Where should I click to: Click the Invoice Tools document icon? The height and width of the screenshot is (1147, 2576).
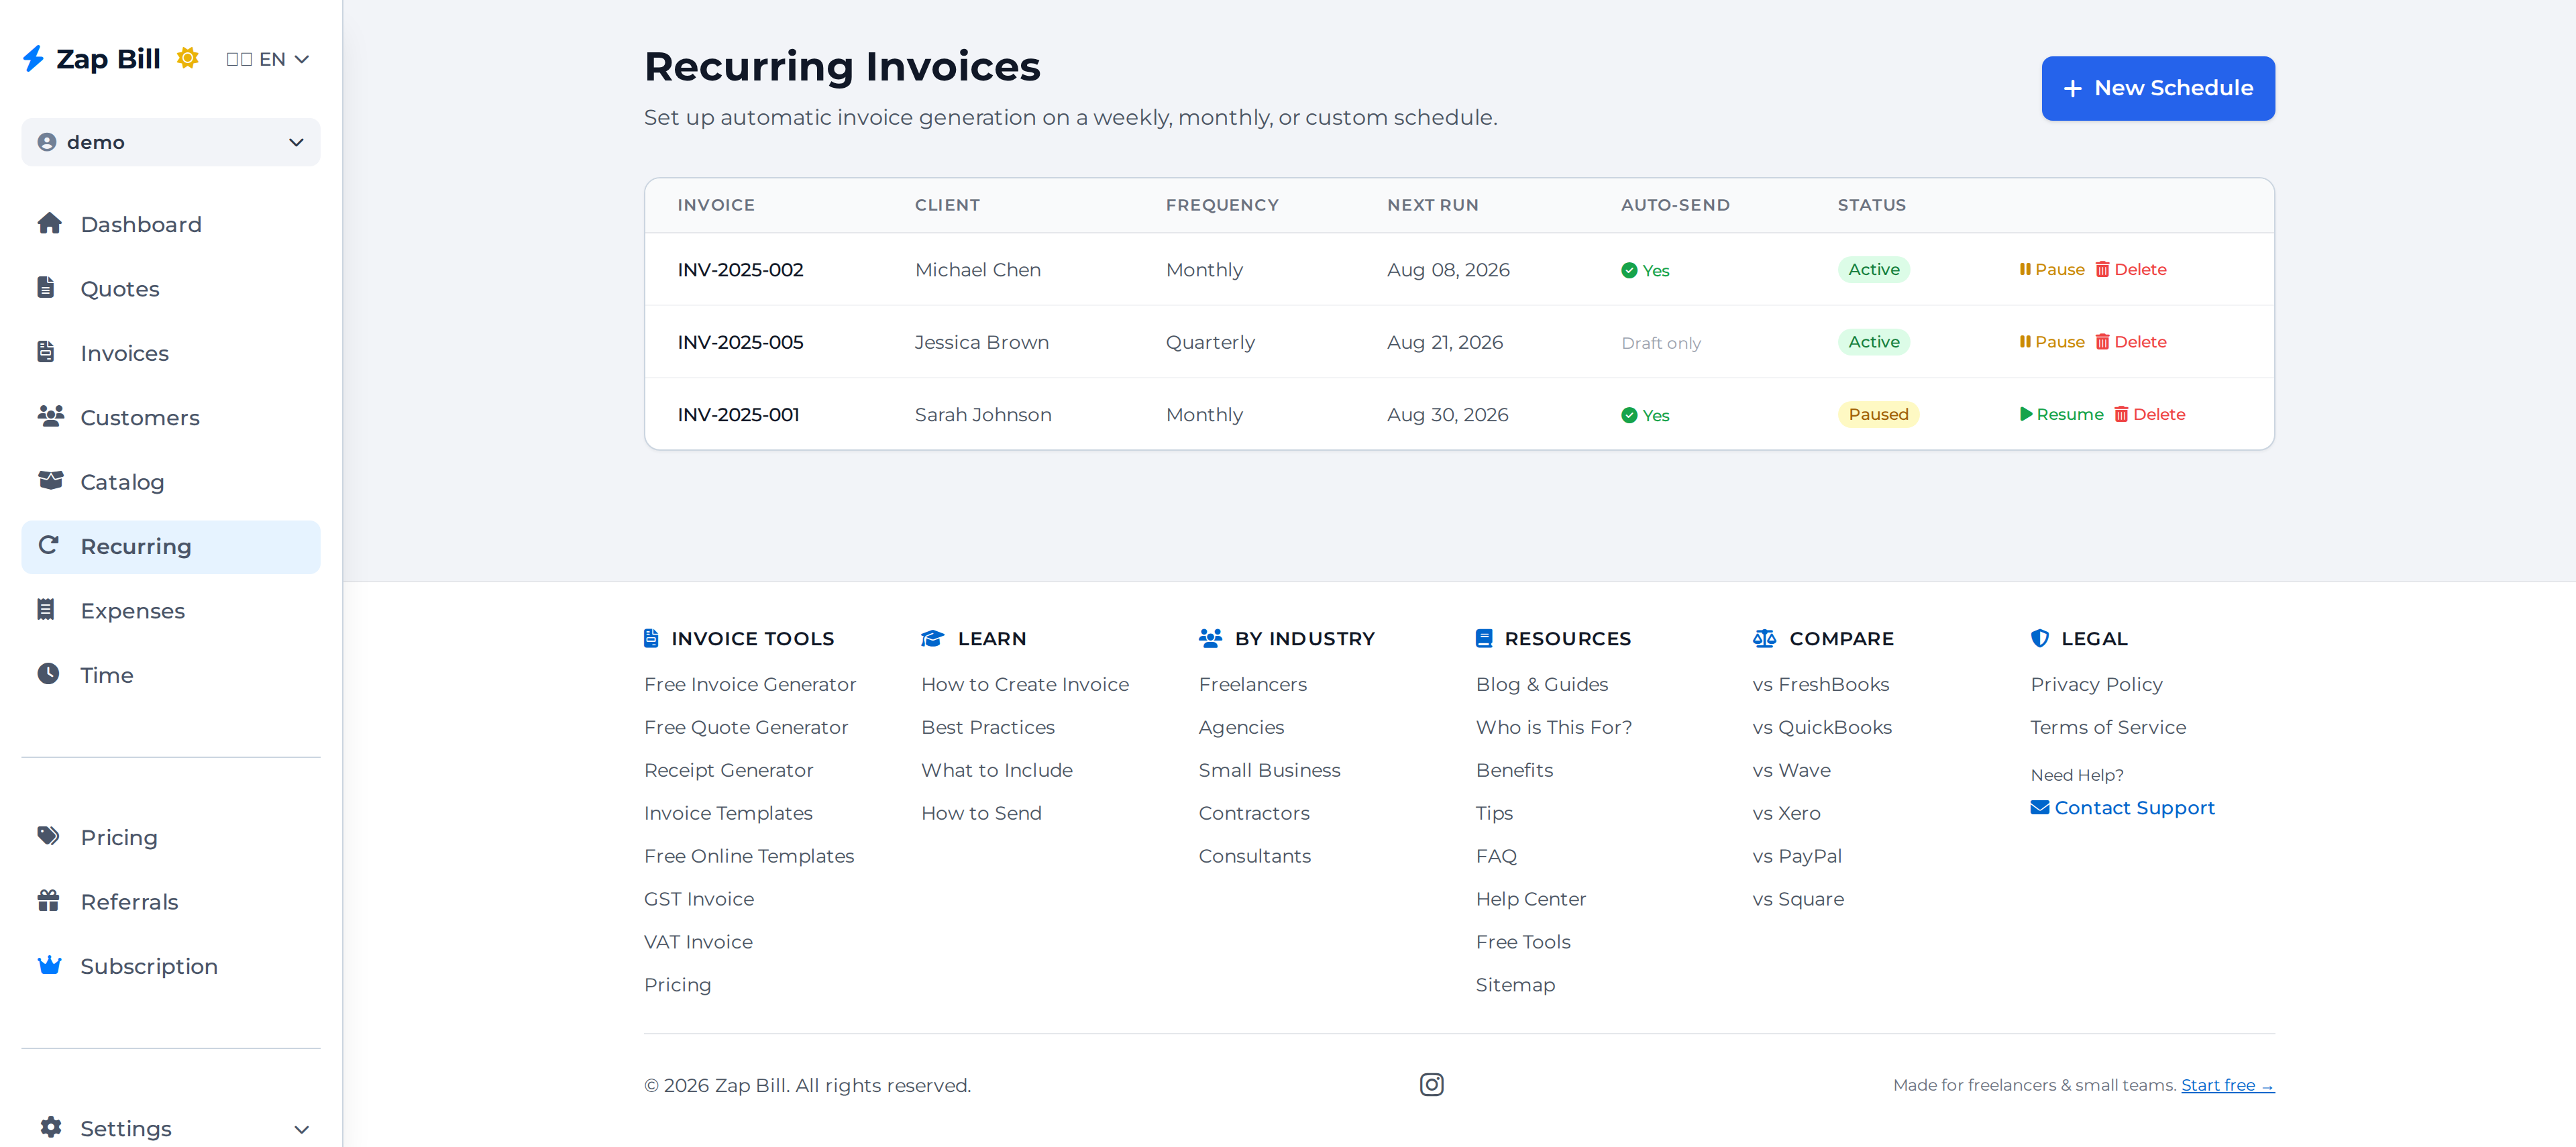pos(651,638)
